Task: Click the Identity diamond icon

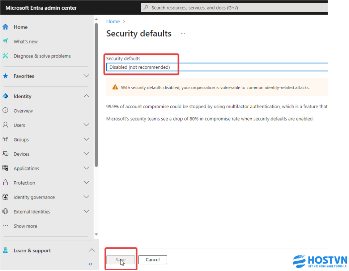Action: point(5,96)
